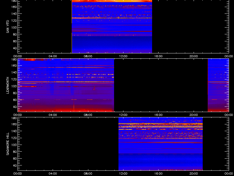Click the 100 label on Learmonth axis
Viewport: 234px width, 176px height.
[14, 86]
